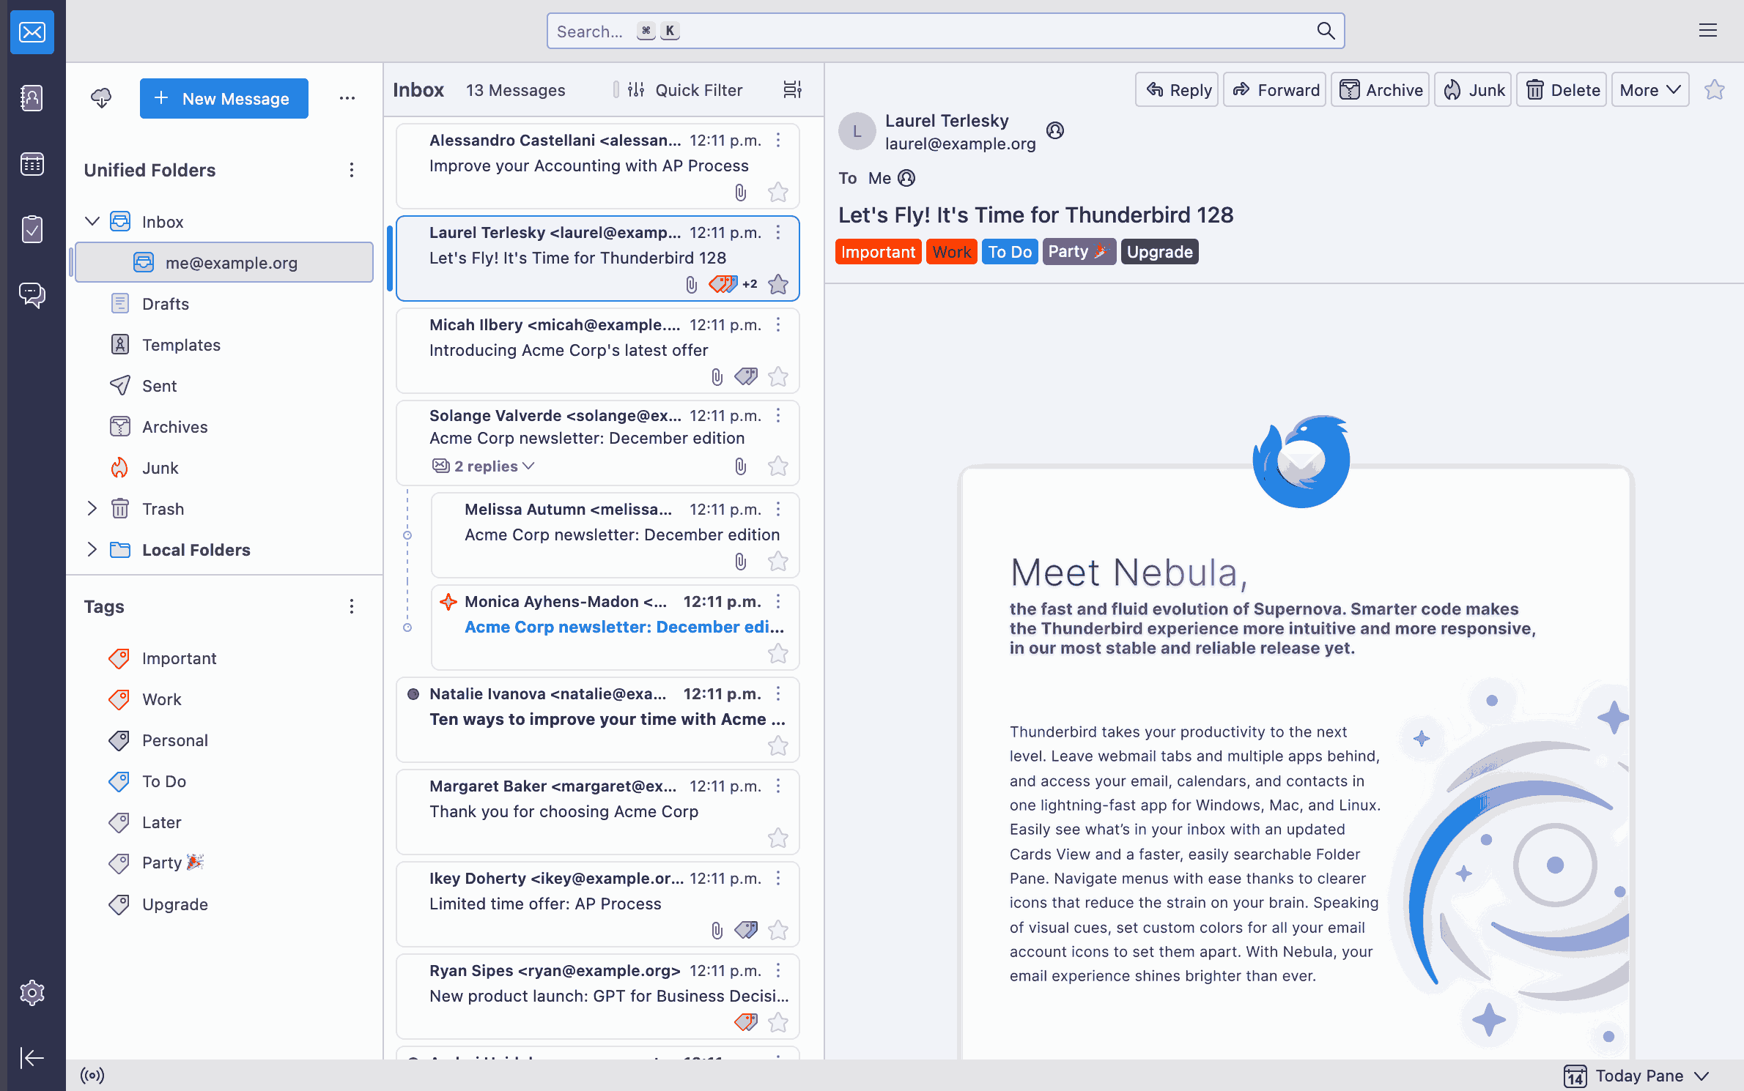Collapse the spaces toolbar arrow
This screenshot has width=1744, height=1091.
[x=32, y=1058]
